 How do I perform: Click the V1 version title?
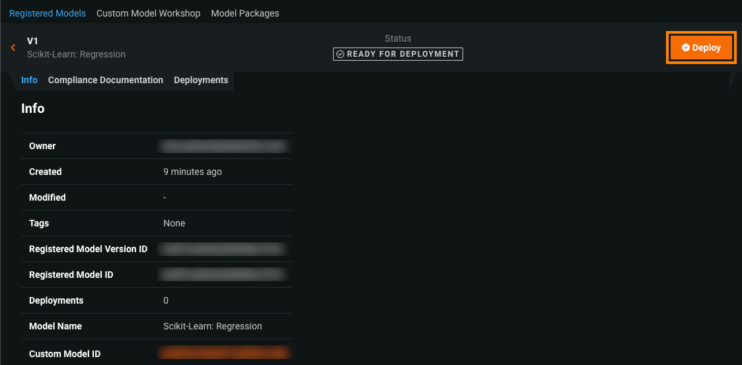click(x=32, y=41)
